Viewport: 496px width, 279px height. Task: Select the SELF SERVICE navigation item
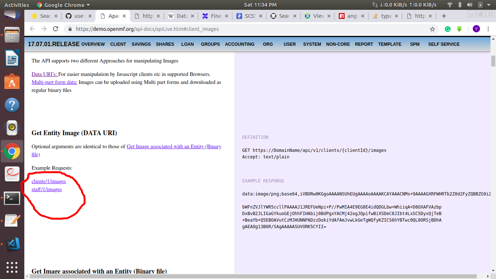[444, 44]
